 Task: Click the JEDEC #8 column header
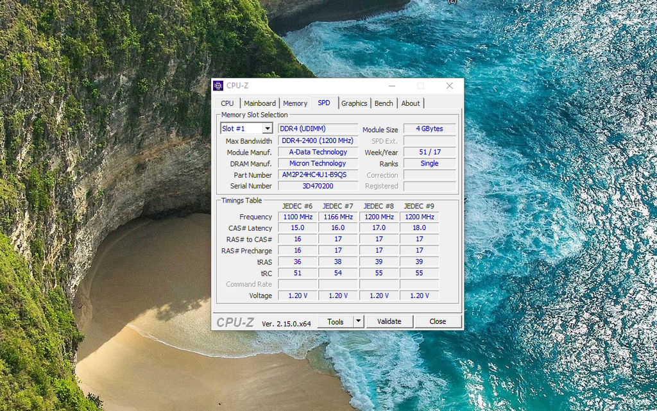379,206
